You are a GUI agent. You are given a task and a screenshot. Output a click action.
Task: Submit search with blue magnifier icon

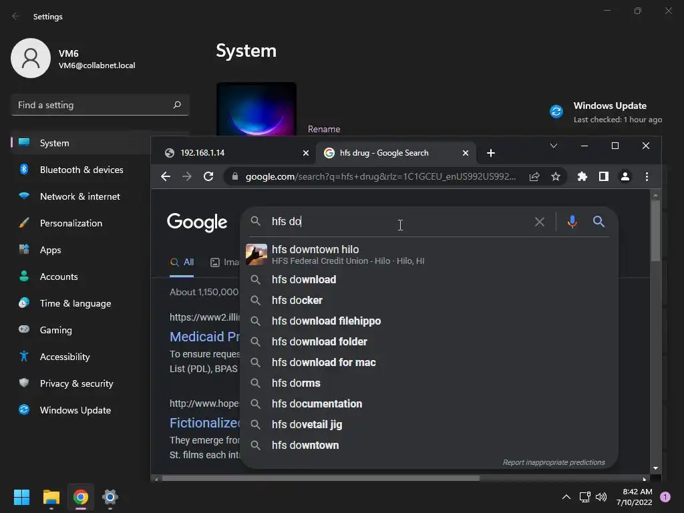pos(598,222)
